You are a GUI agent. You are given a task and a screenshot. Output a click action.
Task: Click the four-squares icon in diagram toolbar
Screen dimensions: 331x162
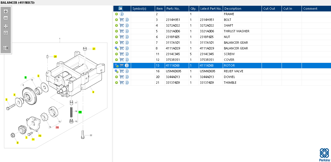coord(6,26)
